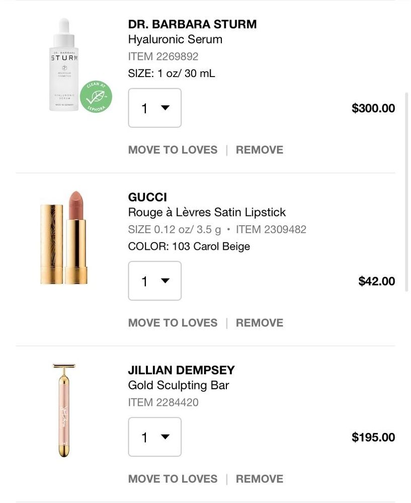
Task: Open the Hyaluronic Serum product name link
Action: 175,39
